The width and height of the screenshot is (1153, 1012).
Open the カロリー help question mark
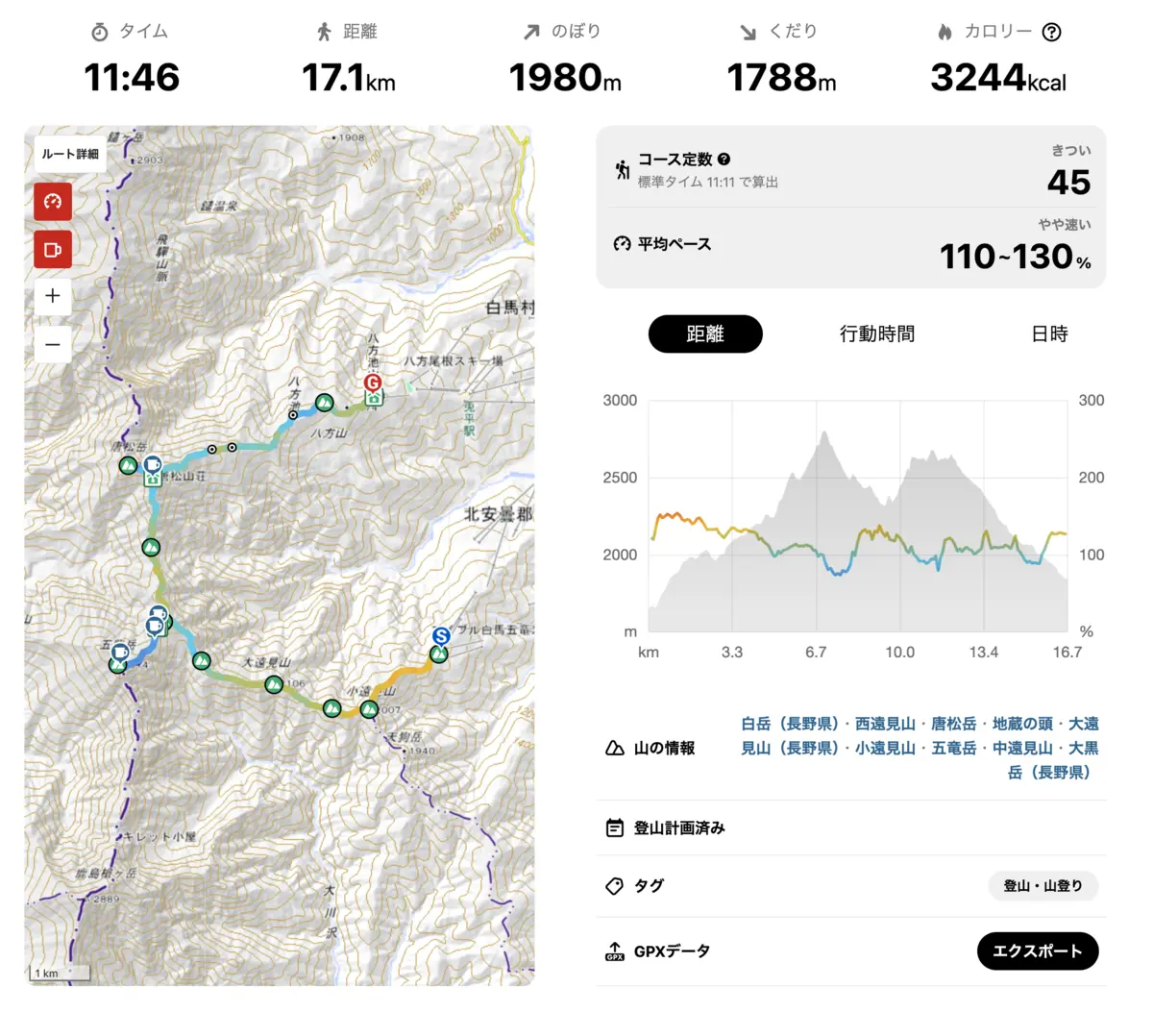coord(1052,32)
